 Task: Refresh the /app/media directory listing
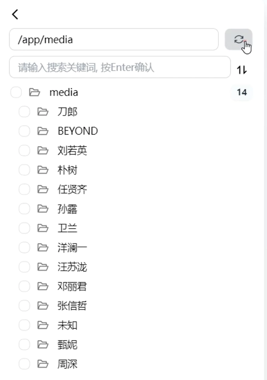pyautogui.click(x=239, y=39)
